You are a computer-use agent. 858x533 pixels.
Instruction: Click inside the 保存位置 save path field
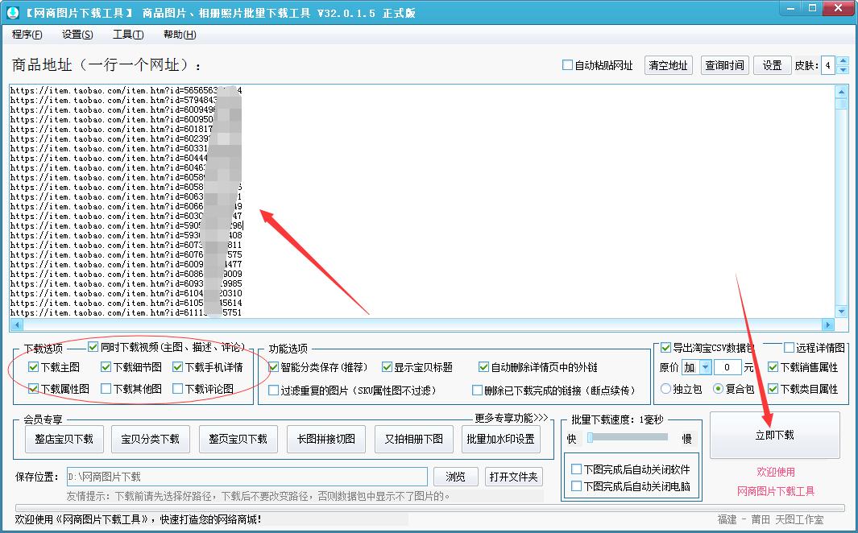(242, 476)
